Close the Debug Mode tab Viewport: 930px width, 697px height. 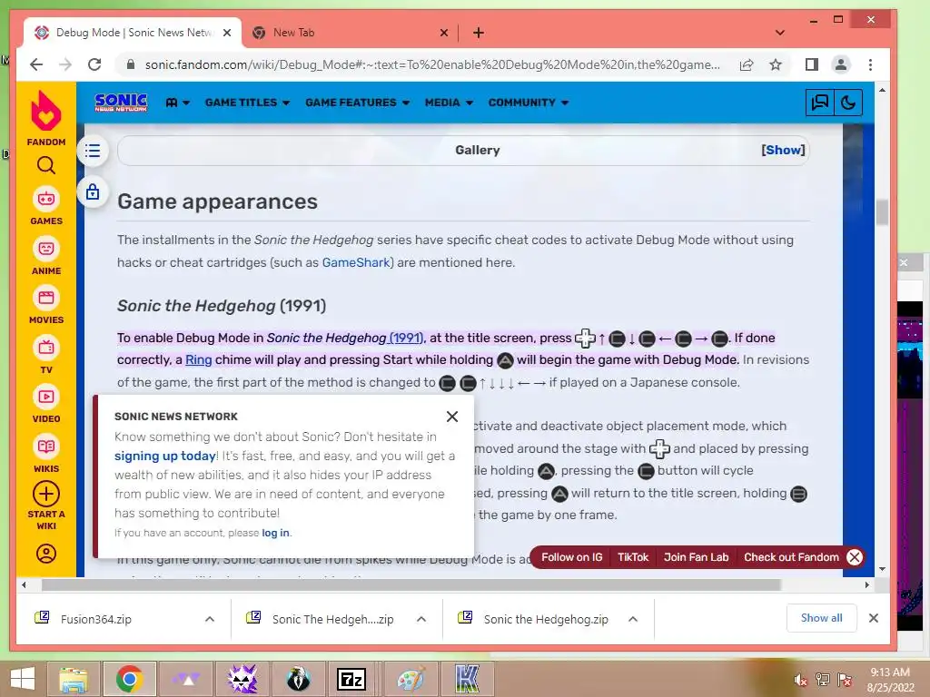pyautogui.click(x=227, y=33)
